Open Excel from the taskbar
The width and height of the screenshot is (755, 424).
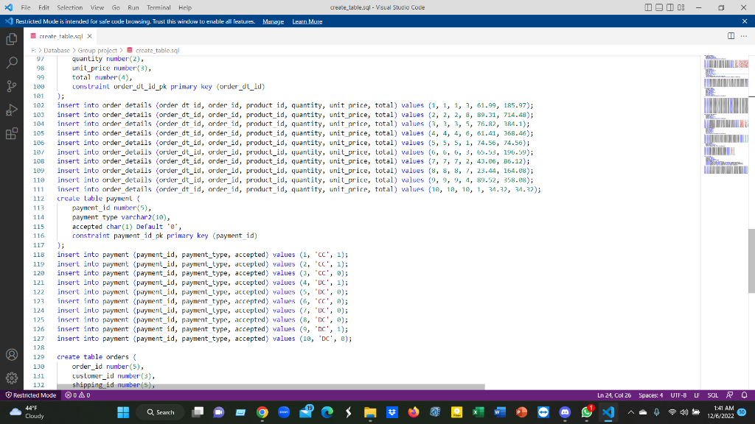point(476,412)
